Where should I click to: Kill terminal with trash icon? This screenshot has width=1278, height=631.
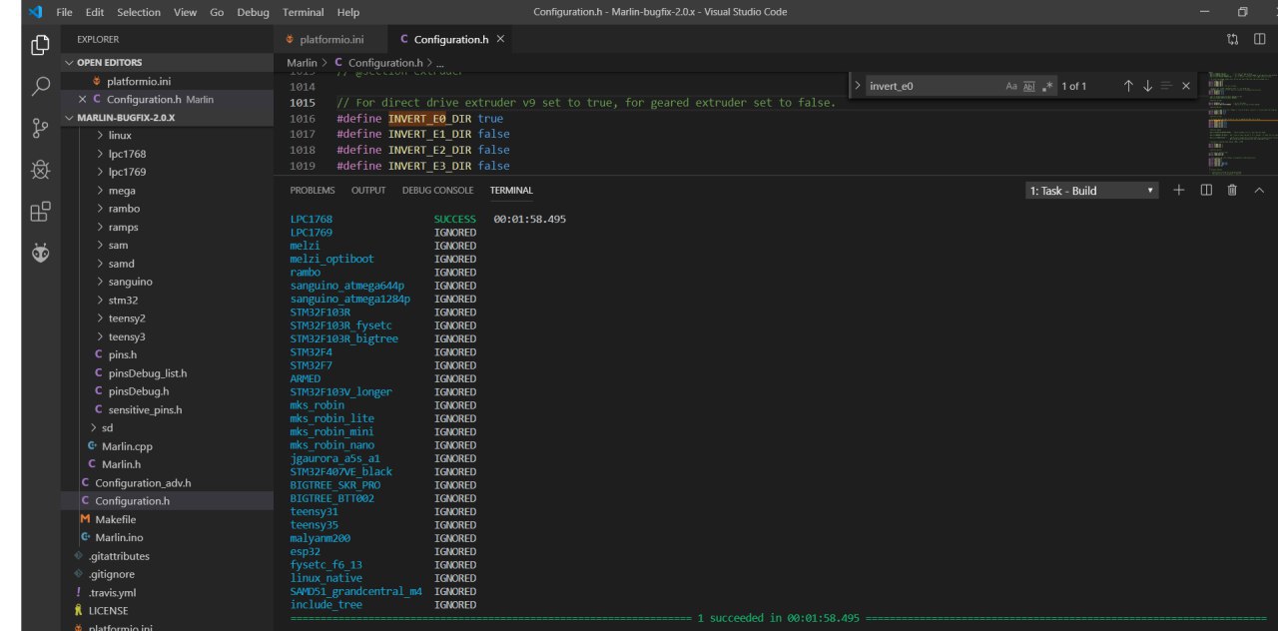pyautogui.click(x=1232, y=190)
